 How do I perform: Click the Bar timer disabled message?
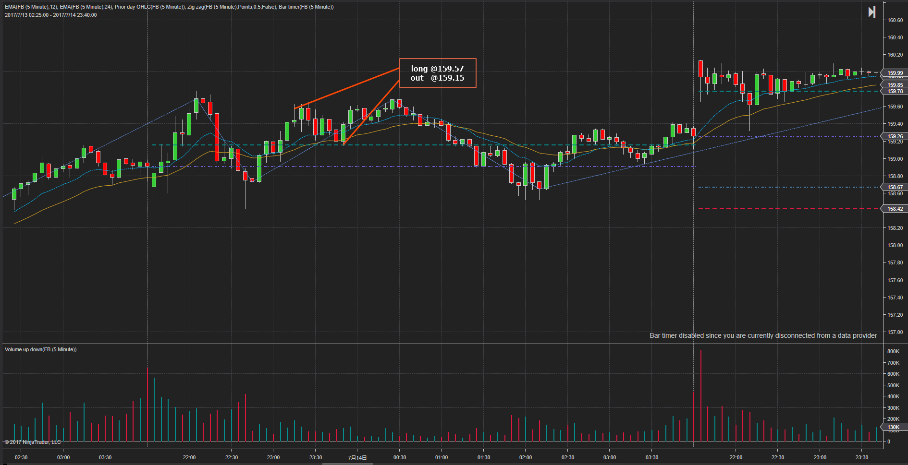(763, 335)
